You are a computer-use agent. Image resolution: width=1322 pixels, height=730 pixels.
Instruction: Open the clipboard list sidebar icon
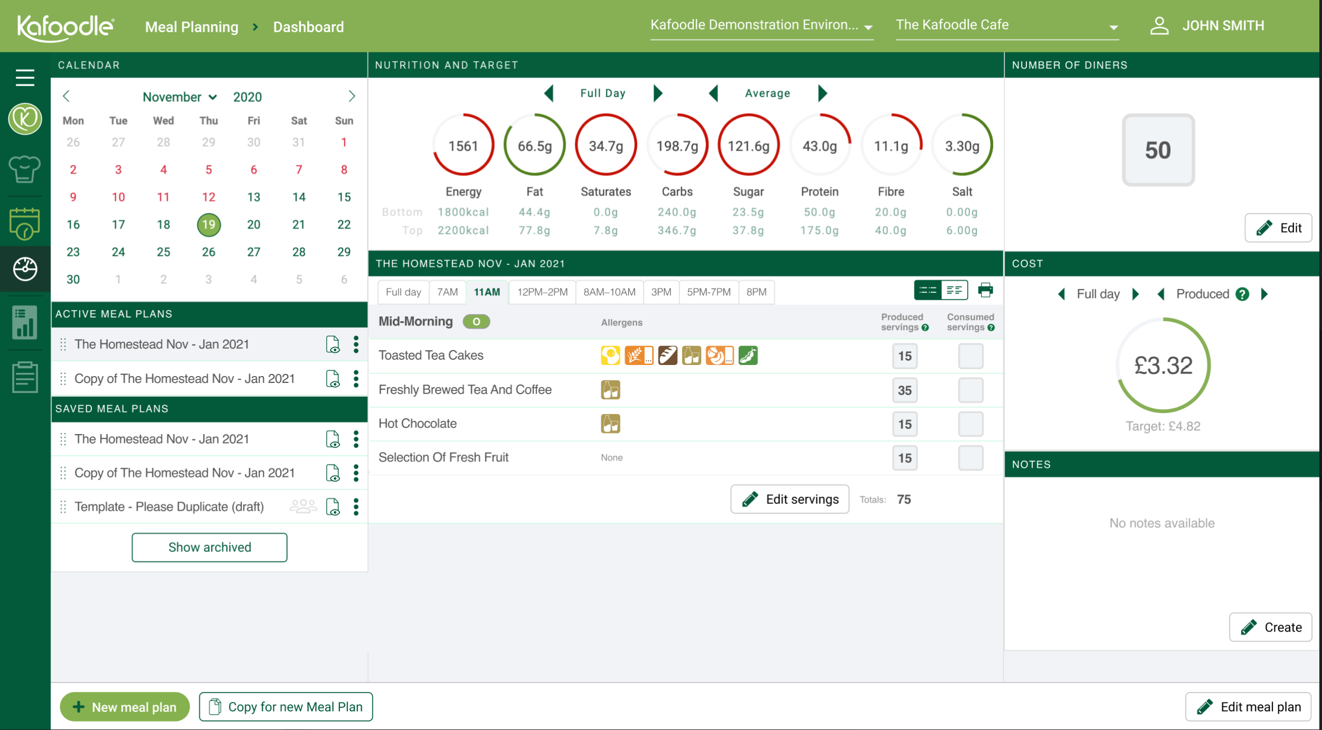coord(25,377)
